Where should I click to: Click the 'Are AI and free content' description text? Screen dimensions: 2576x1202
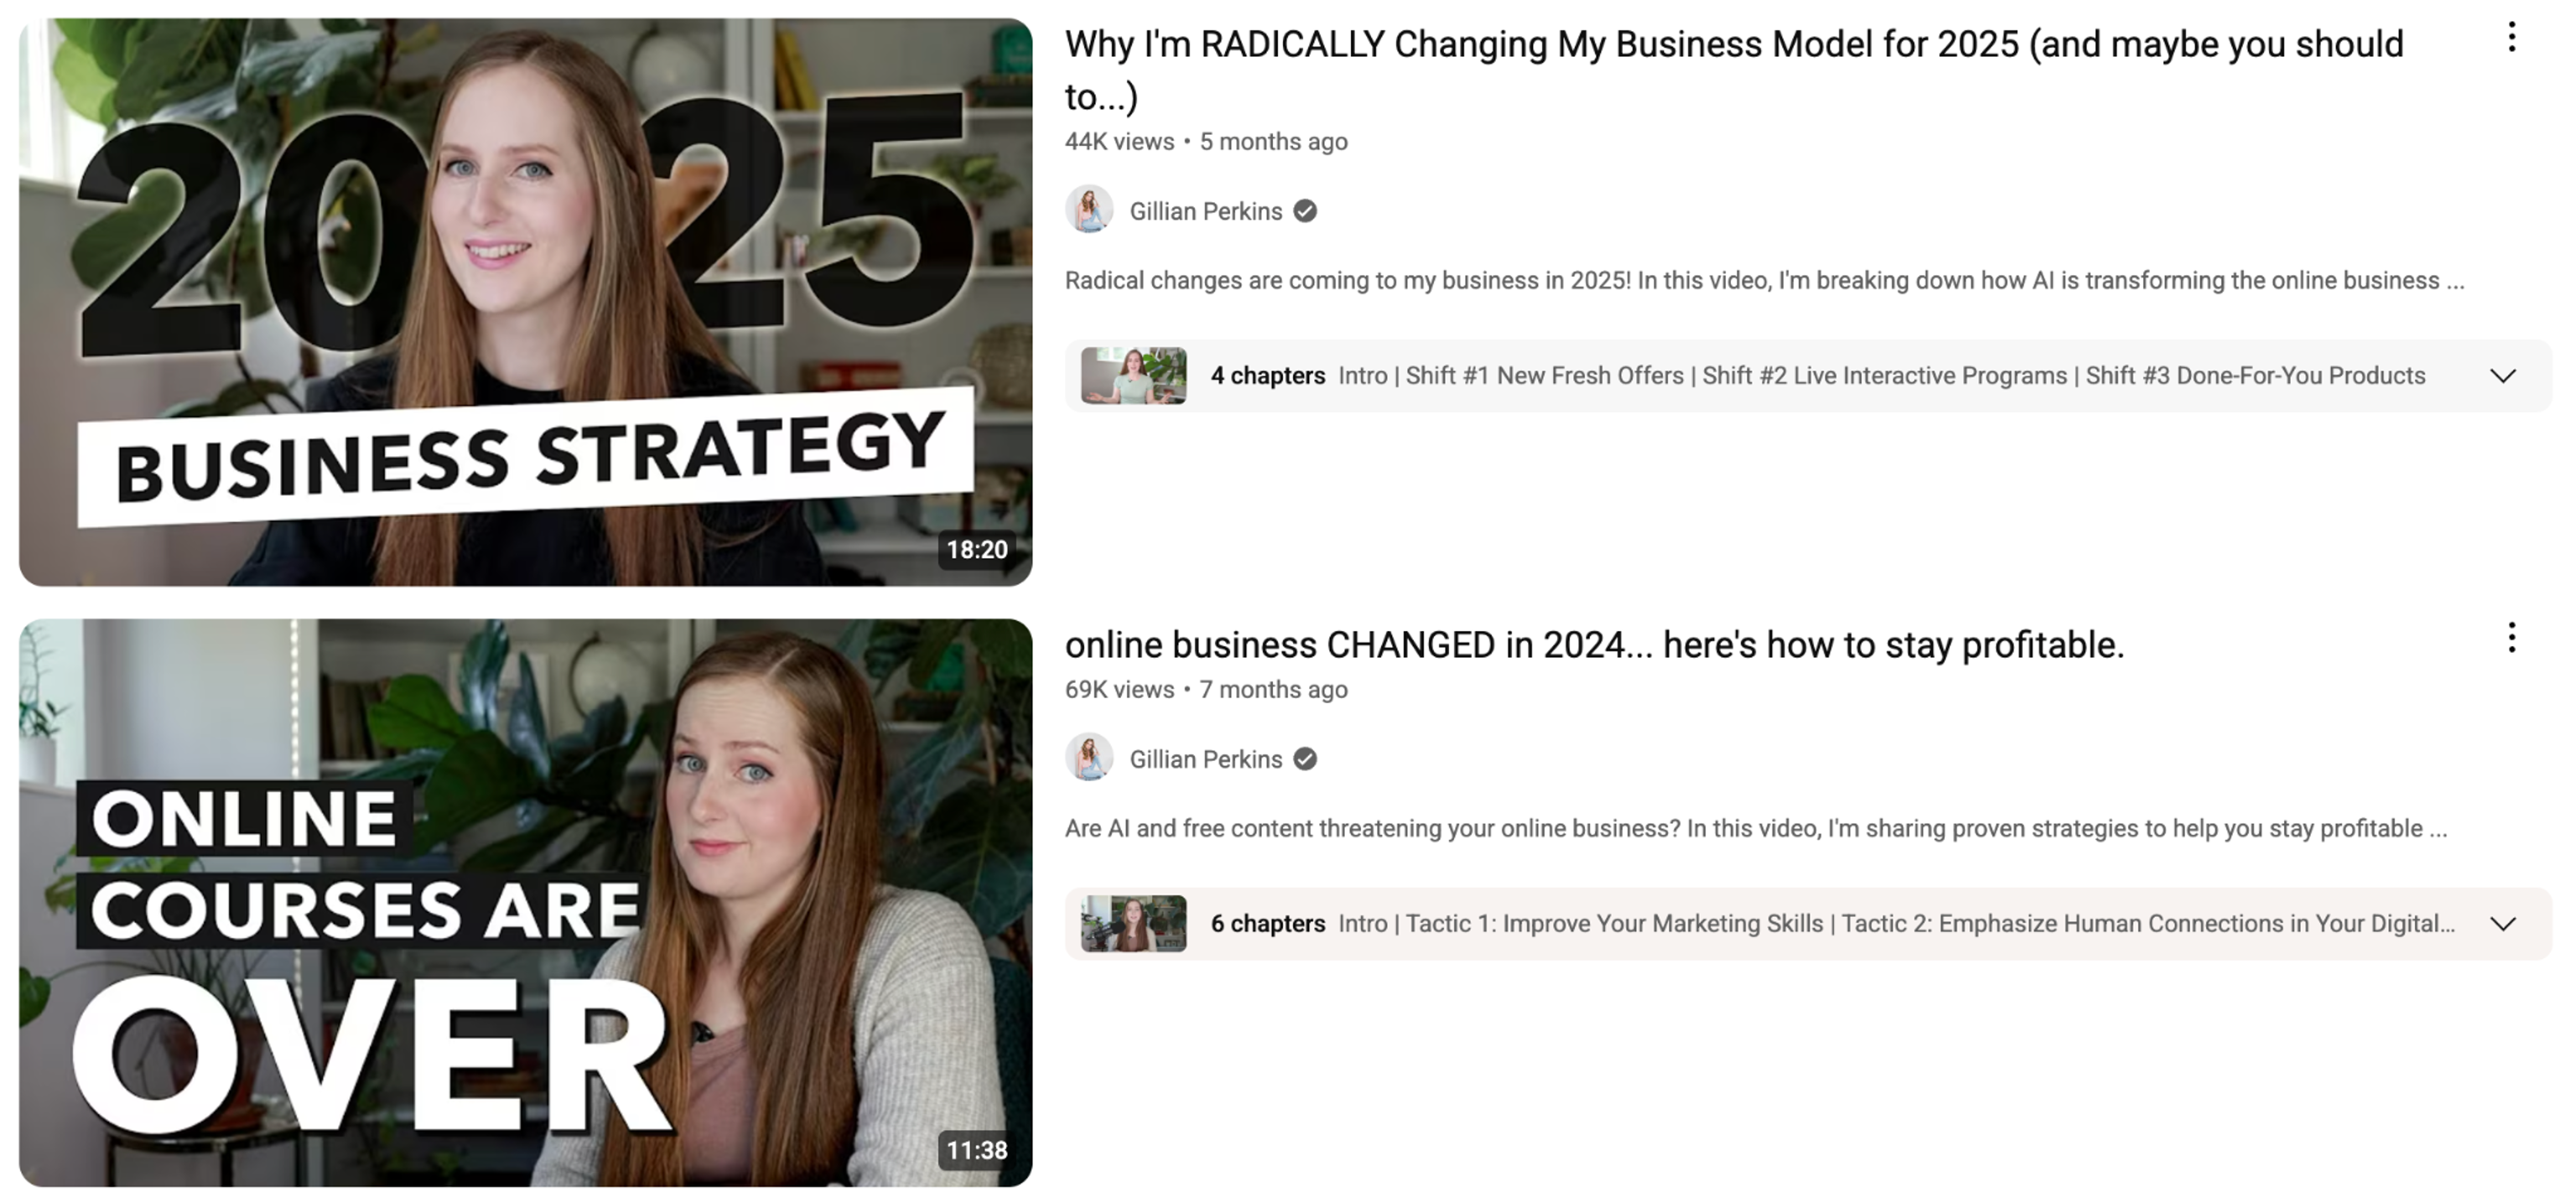click(1756, 829)
